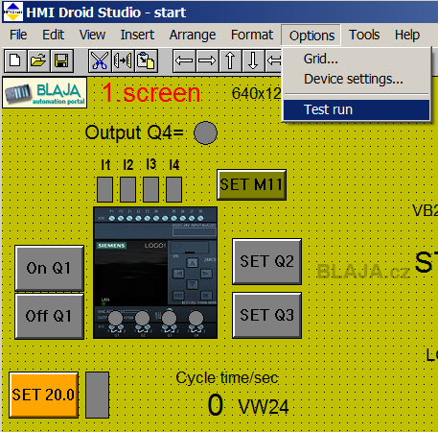Choose Test run from the Options menu

pos(357,109)
